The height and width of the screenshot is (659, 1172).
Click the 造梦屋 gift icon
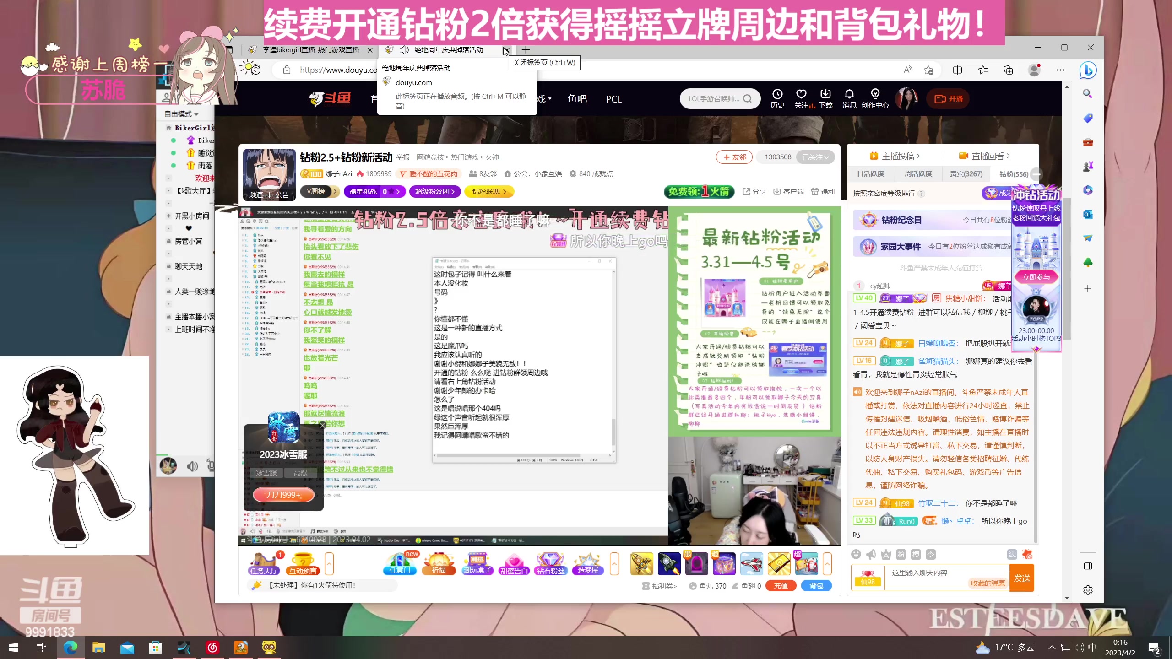click(588, 563)
